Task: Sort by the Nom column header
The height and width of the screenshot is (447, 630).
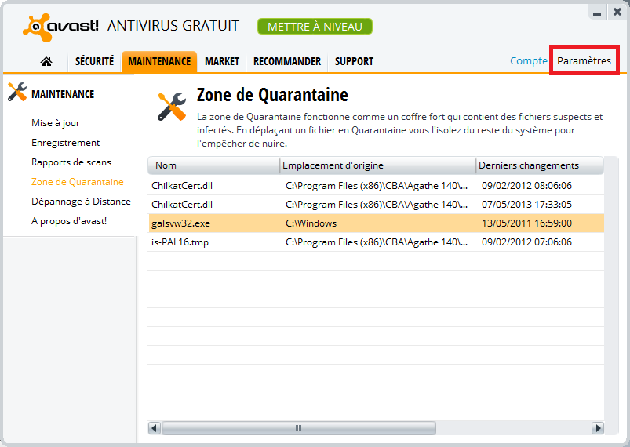Action: pos(213,165)
